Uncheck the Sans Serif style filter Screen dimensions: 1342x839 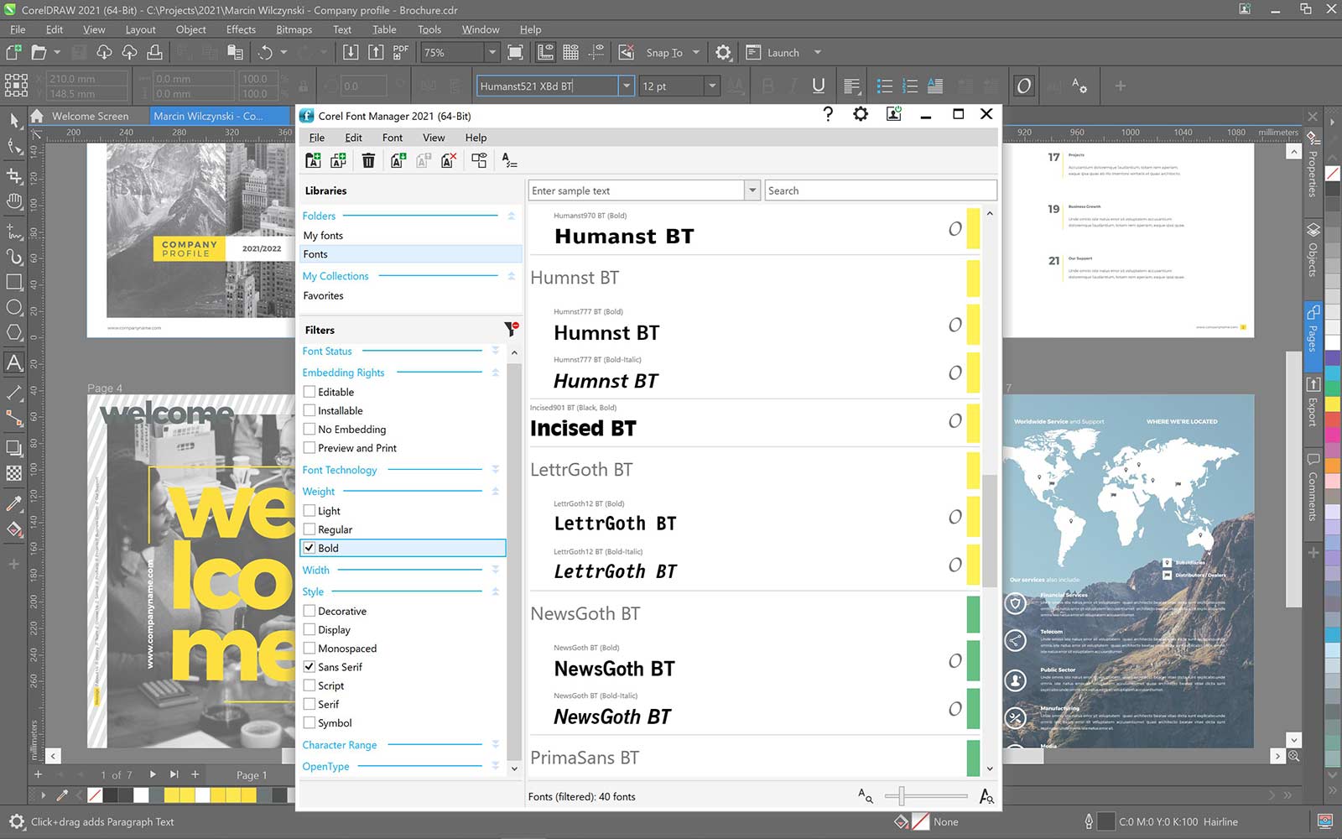pos(309,666)
